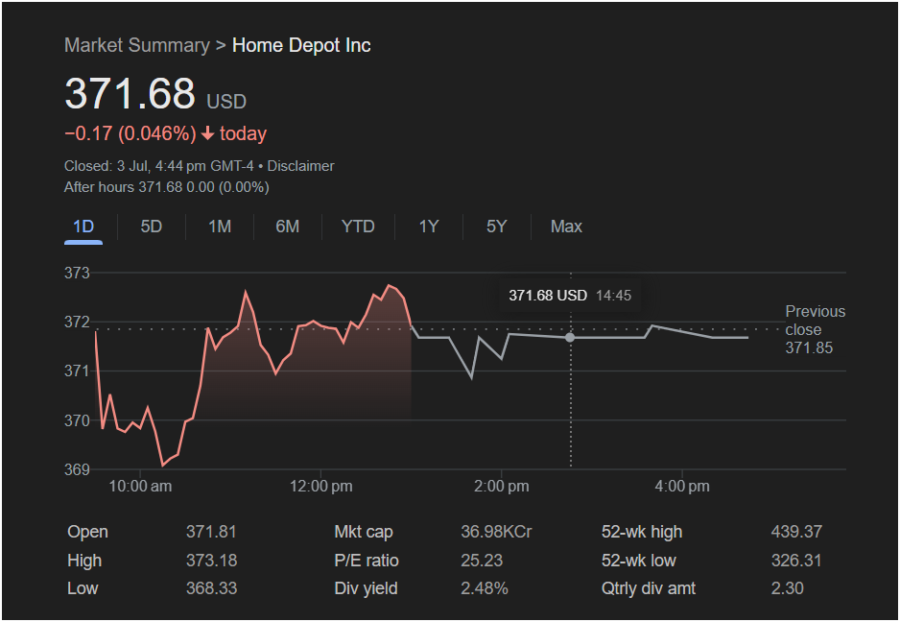900x622 pixels.
Task: Click the 372 price axis label
Action: [77, 323]
